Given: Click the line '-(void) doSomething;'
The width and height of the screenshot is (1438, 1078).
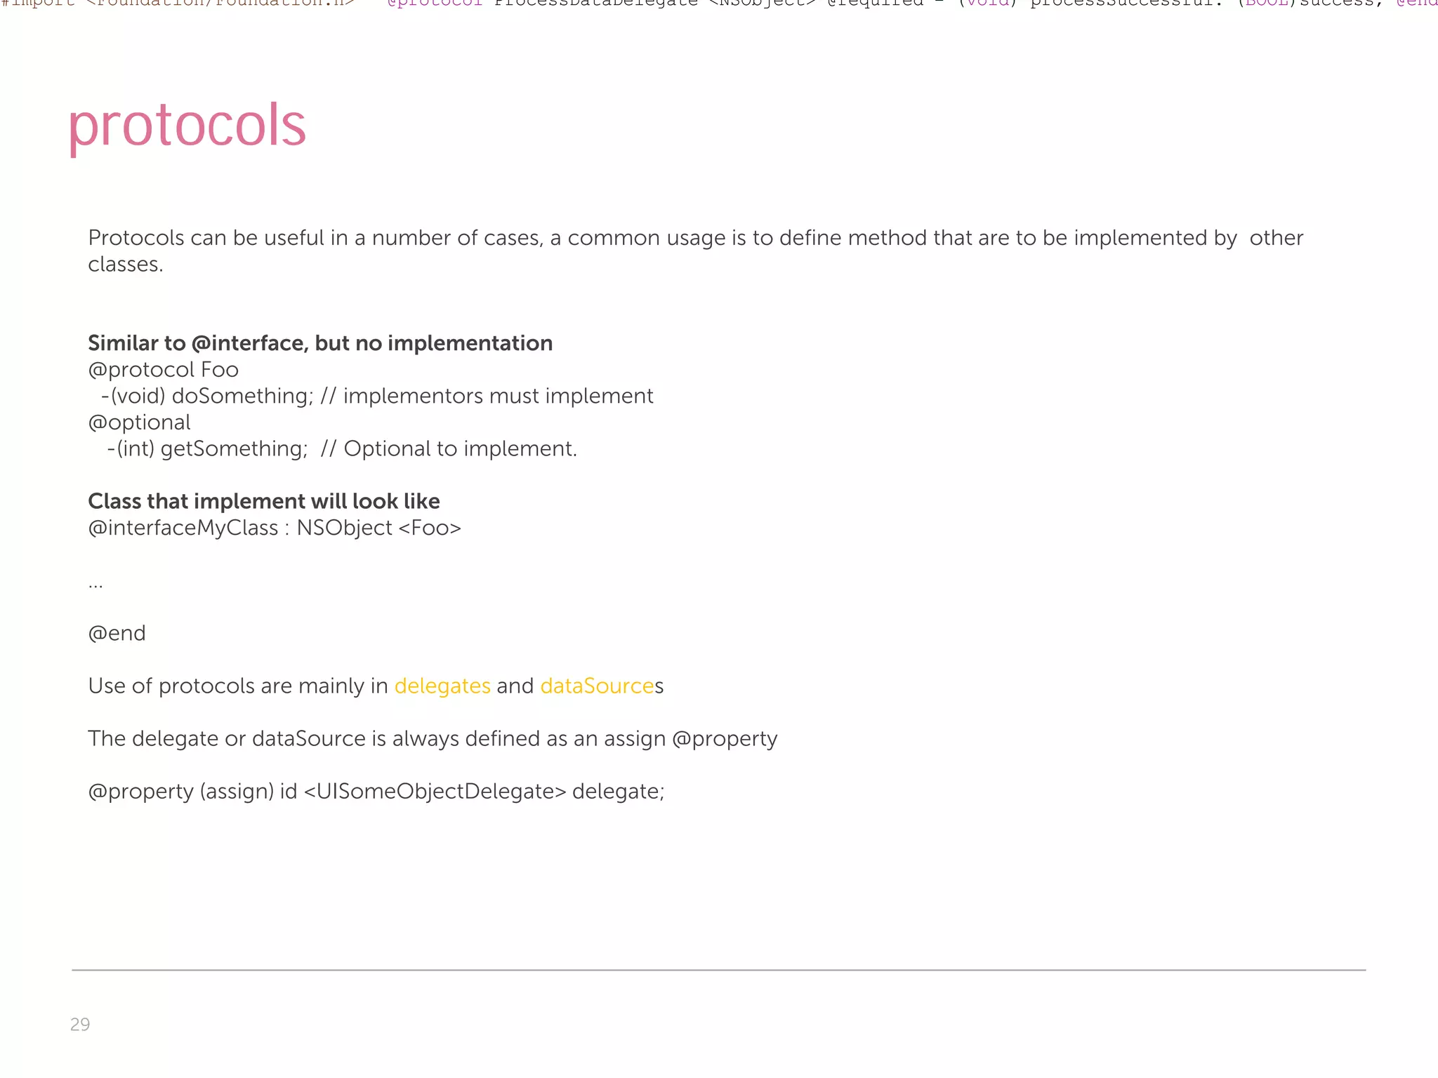Looking at the screenshot, I should pyautogui.click(x=378, y=397).
